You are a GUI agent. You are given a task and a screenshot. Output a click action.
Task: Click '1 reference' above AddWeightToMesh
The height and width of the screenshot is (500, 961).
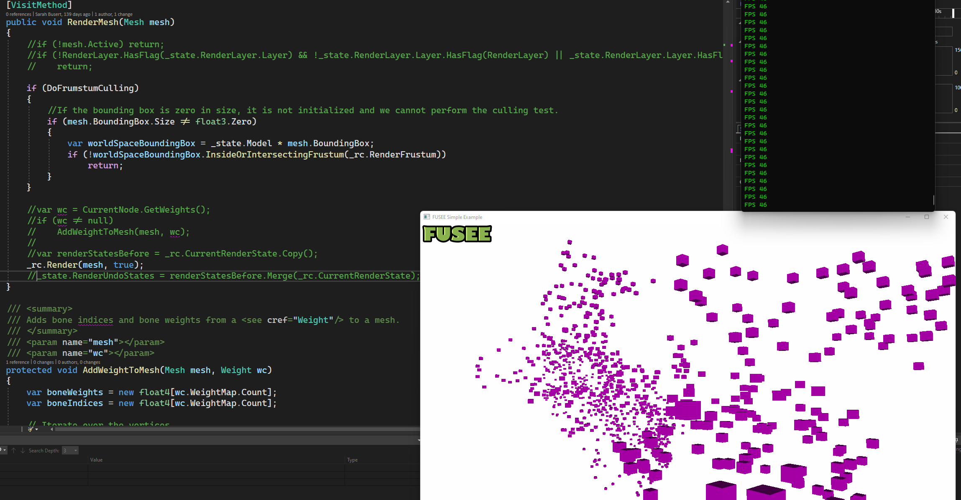pyautogui.click(x=18, y=362)
